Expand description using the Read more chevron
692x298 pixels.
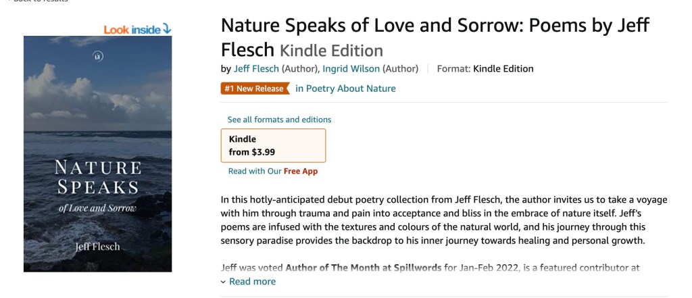click(x=224, y=282)
